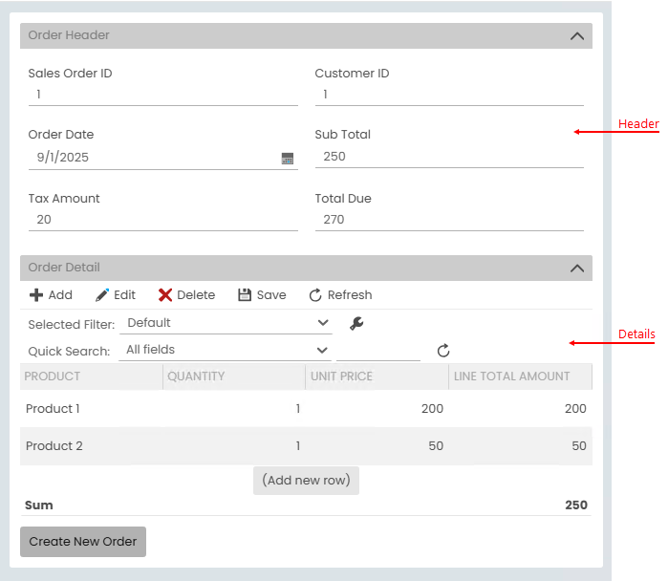Open the filter settings wrench icon
This screenshot has width=668, height=581.
click(356, 323)
